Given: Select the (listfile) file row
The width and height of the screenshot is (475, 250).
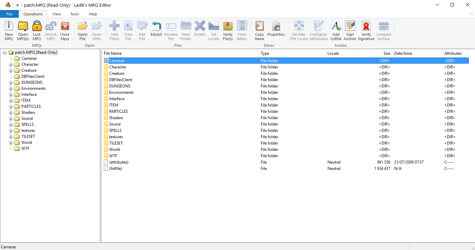Looking at the screenshot, I should (286, 169).
